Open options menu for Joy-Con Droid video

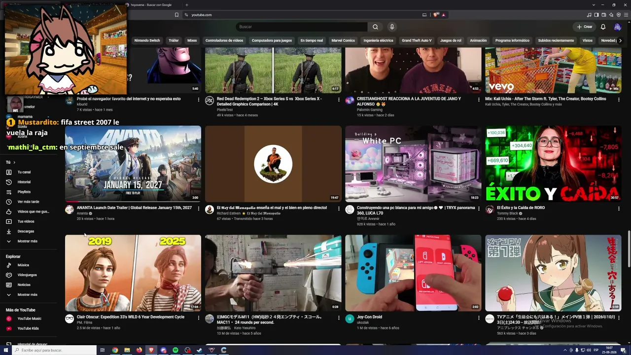[479, 318]
